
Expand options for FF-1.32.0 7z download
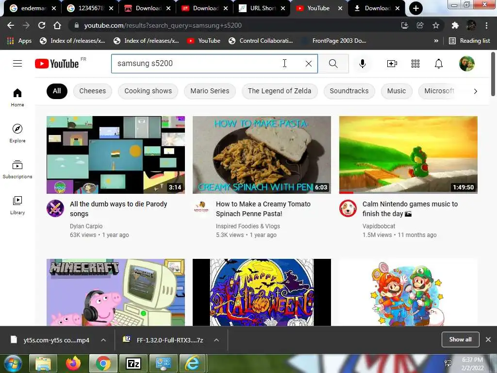(216, 340)
